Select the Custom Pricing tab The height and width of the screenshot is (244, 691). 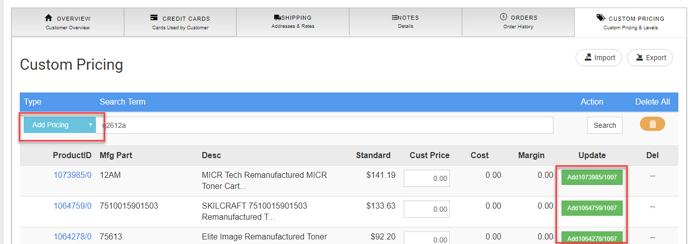[630, 23]
